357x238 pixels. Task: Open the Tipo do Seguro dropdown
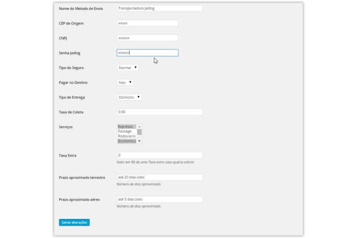[x=127, y=68]
